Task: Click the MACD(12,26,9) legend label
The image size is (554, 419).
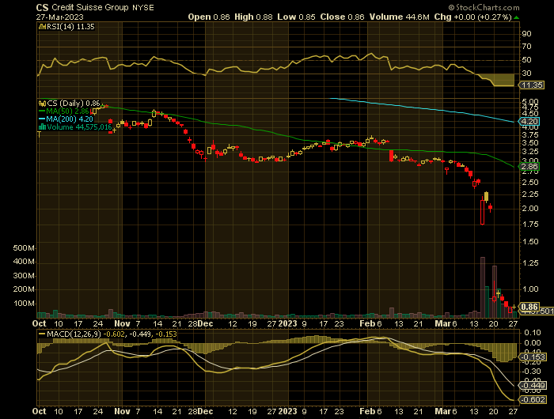Action: click(74, 334)
